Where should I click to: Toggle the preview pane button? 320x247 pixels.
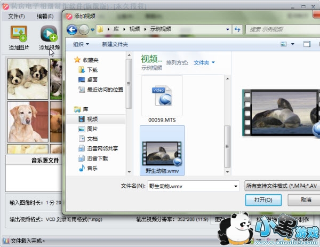tap(307, 44)
